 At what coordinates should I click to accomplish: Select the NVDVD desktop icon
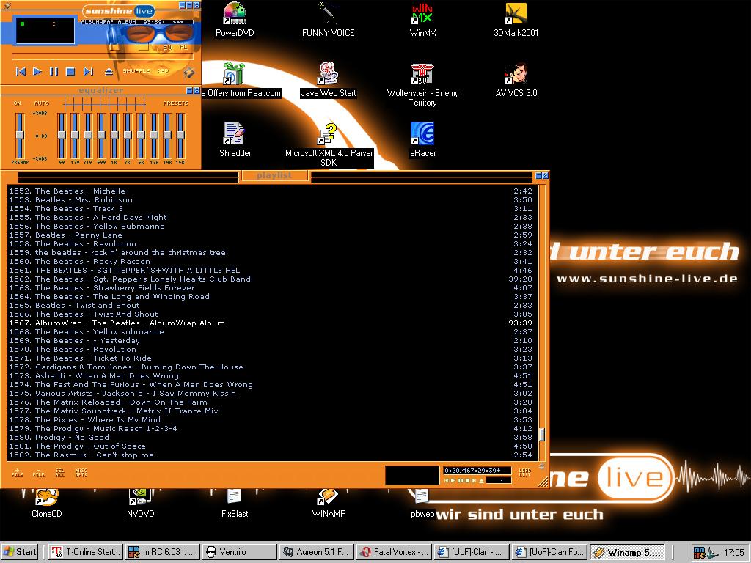[x=140, y=504]
